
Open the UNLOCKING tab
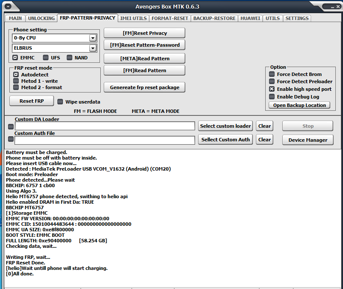[x=41, y=18]
